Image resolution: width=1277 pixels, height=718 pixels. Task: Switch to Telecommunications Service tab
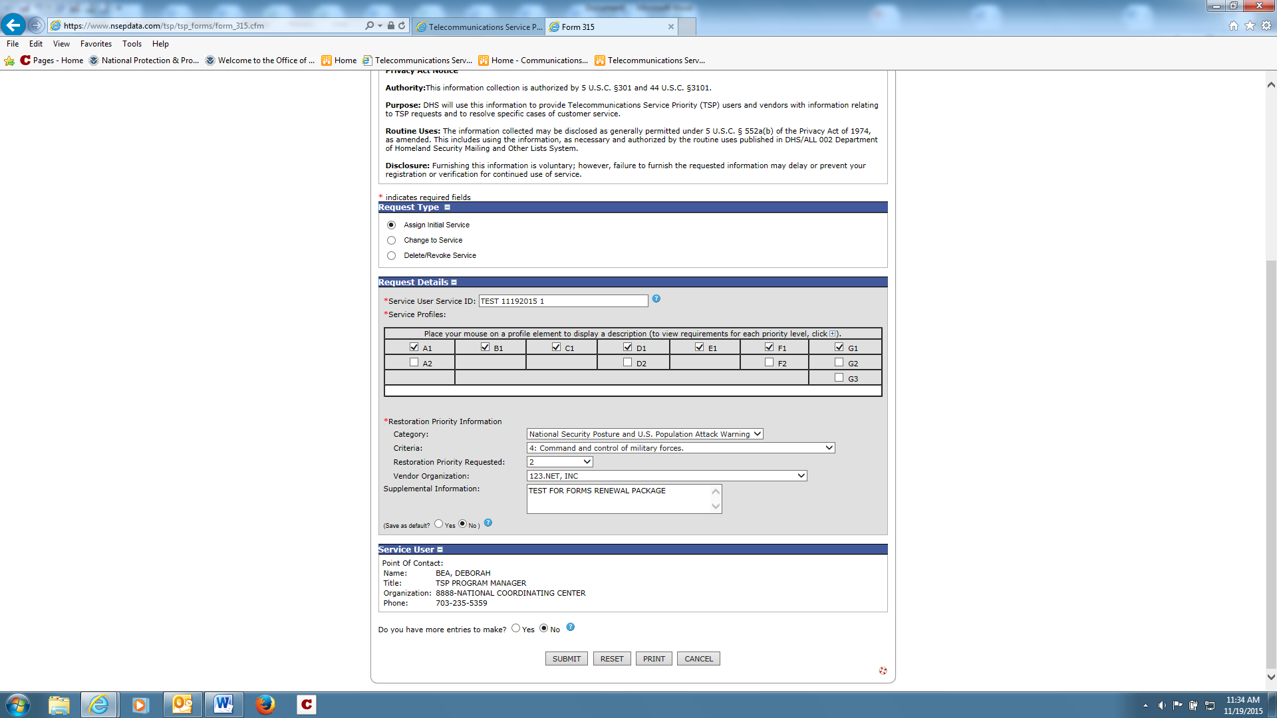click(x=479, y=27)
